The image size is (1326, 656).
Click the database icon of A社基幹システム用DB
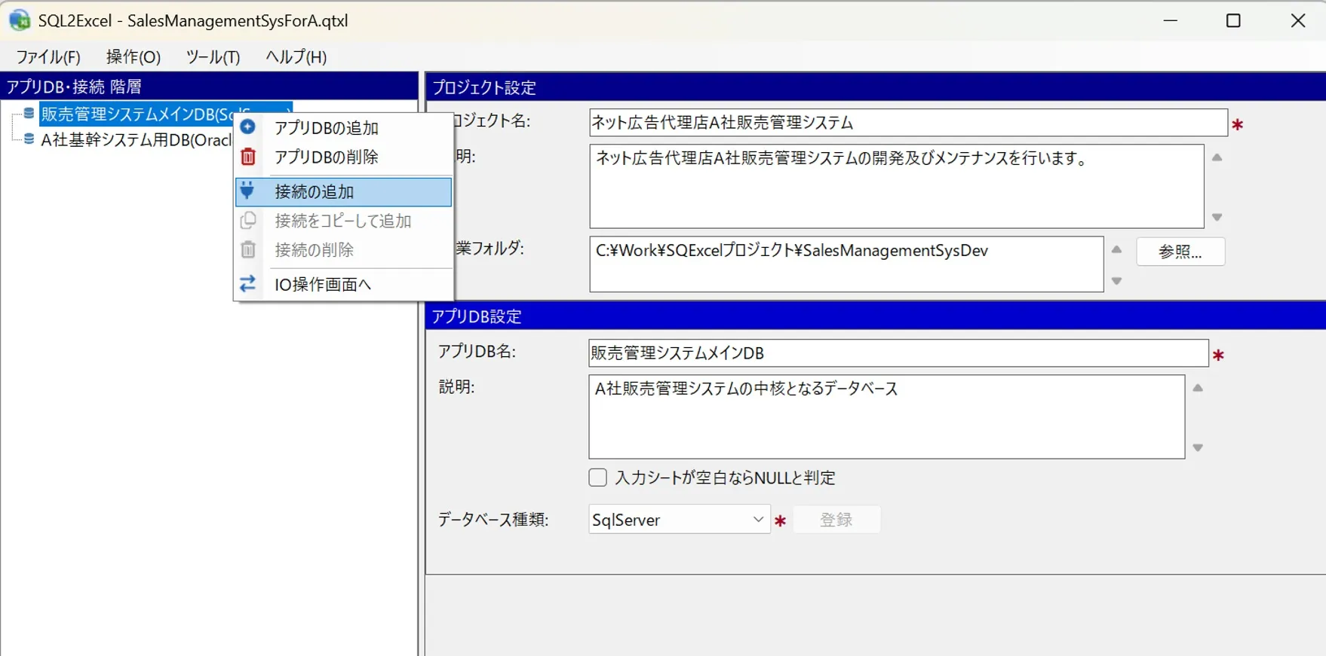coord(29,139)
